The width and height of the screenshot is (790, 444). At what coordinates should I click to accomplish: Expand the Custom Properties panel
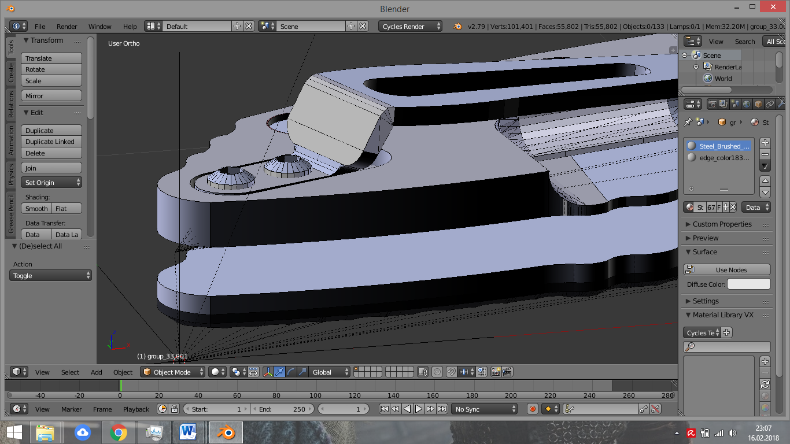point(728,224)
